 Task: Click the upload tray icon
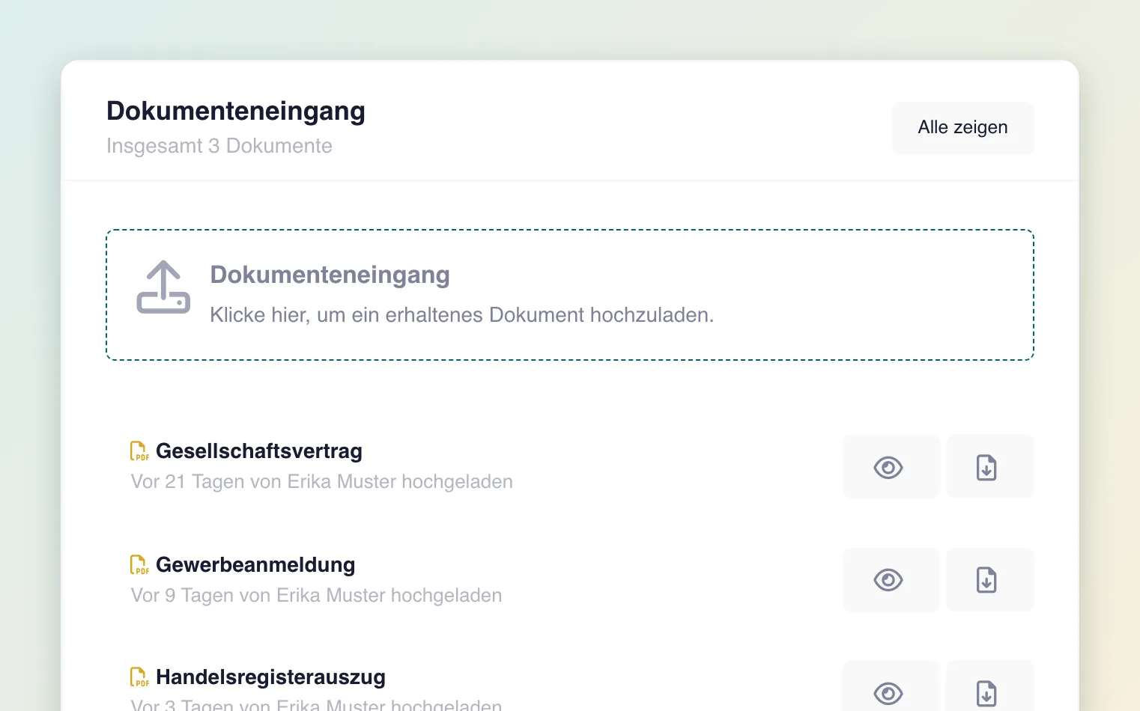tap(163, 287)
